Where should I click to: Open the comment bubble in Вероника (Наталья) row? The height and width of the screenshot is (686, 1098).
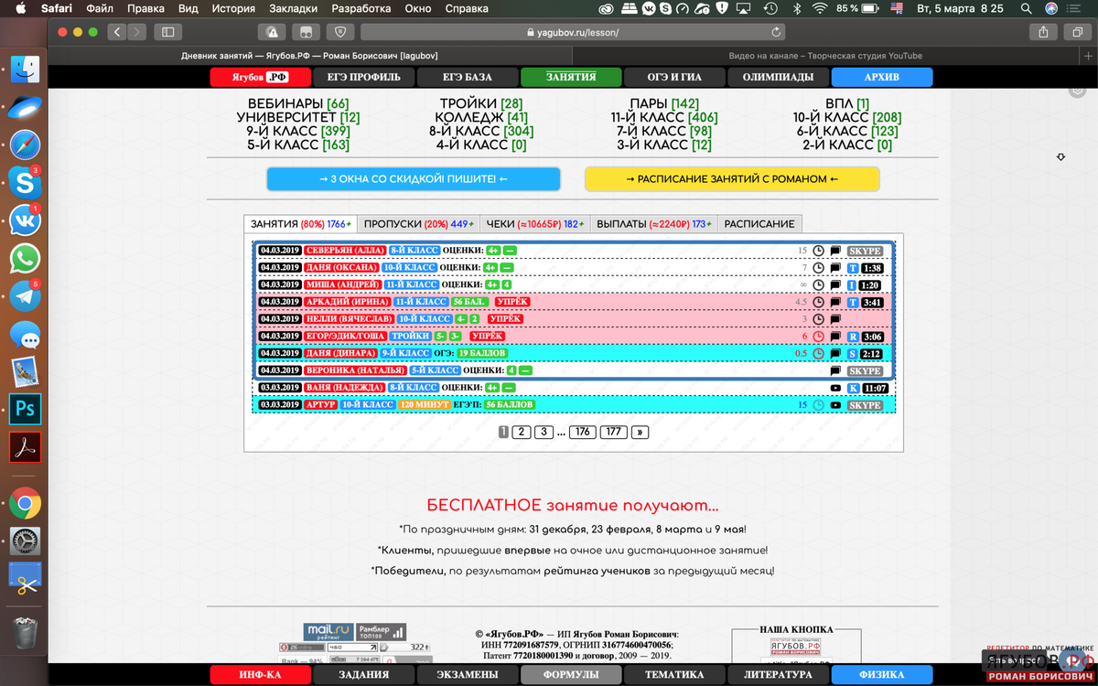point(835,371)
